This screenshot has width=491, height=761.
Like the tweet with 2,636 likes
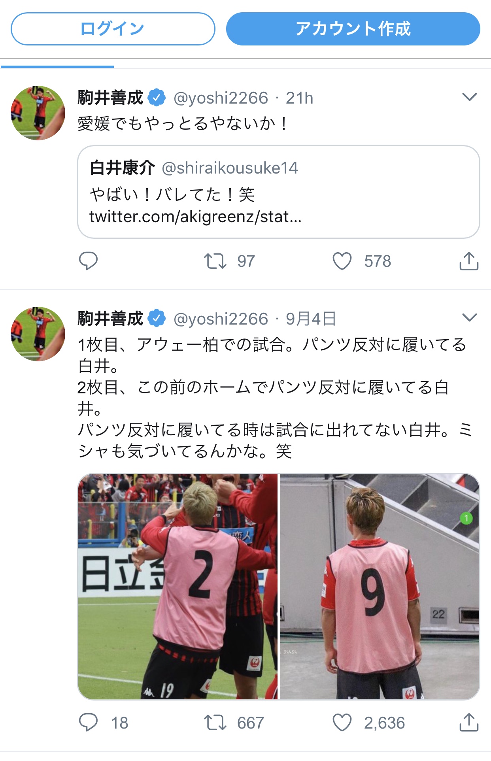click(x=342, y=723)
